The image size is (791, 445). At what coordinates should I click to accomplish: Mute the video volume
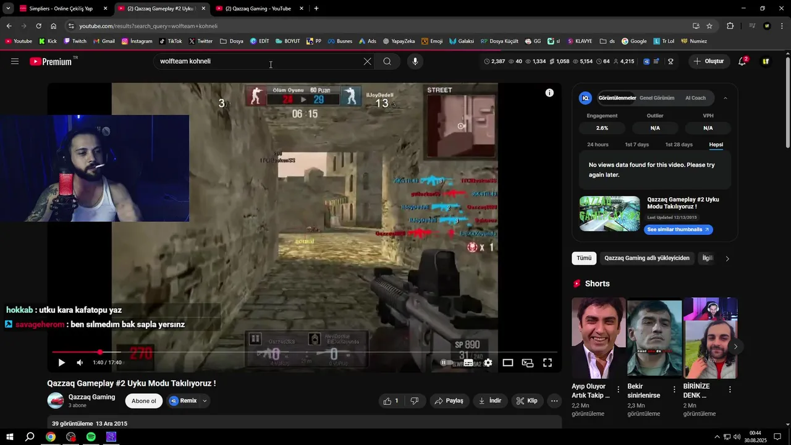(80, 363)
